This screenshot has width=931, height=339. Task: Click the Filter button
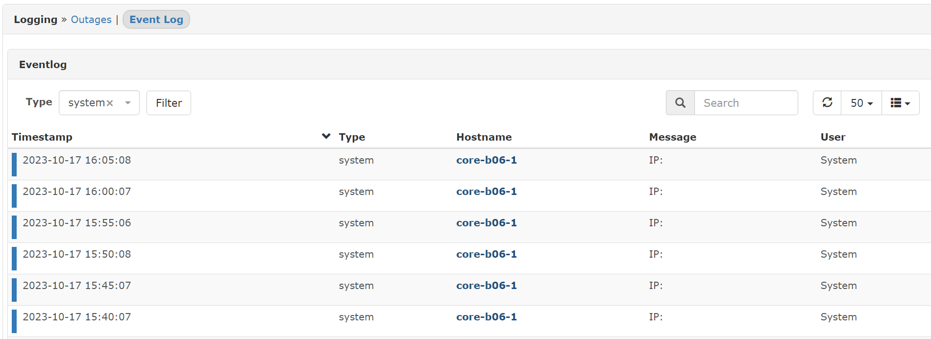(169, 103)
